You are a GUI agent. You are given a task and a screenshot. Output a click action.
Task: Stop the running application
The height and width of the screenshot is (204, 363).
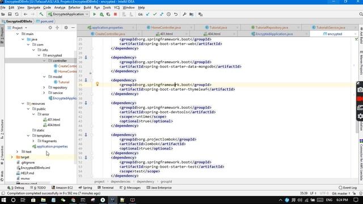pos(115,14)
